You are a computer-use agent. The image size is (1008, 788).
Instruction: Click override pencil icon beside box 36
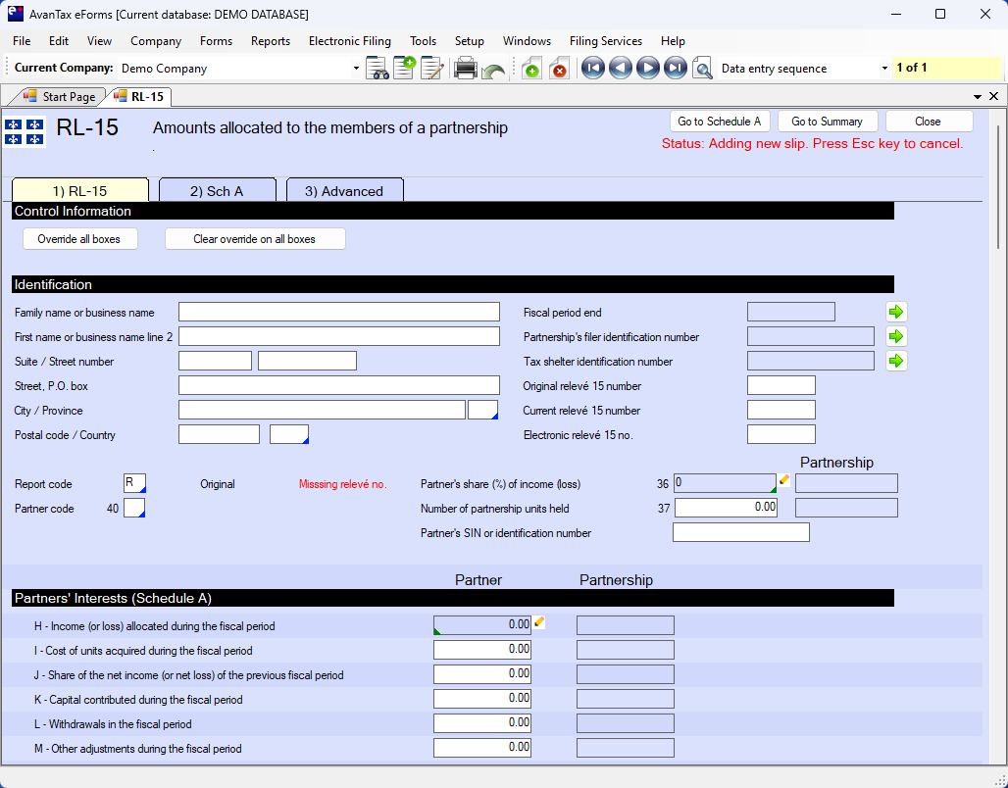tap(784, 479)
